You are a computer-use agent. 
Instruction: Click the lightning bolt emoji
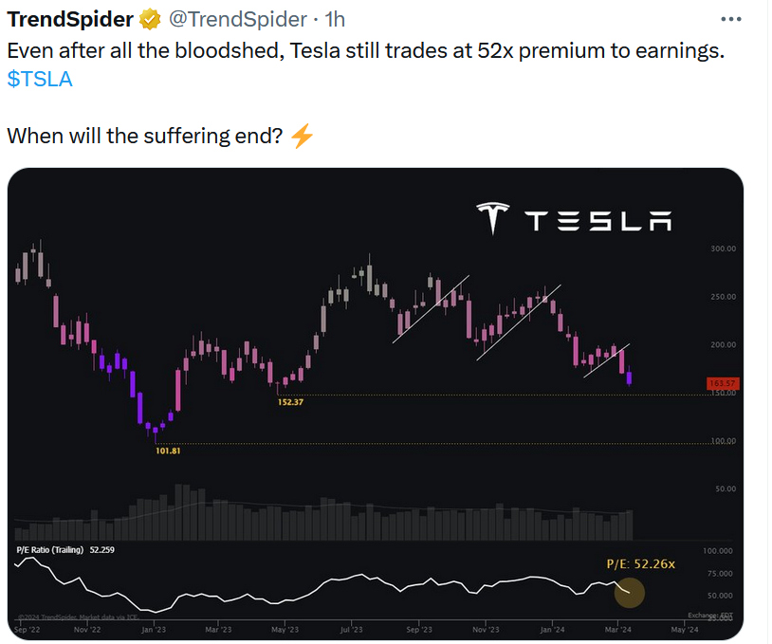pyautogui.click(x=302, y=136)
